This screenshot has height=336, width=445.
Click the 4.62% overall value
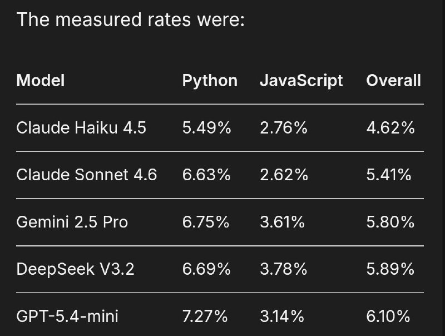pos(390,128)
